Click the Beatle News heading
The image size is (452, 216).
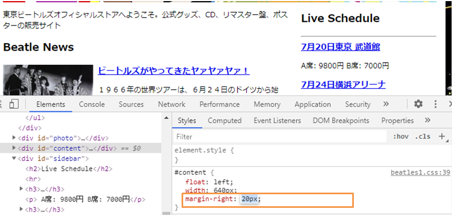[x=38, y=47]
